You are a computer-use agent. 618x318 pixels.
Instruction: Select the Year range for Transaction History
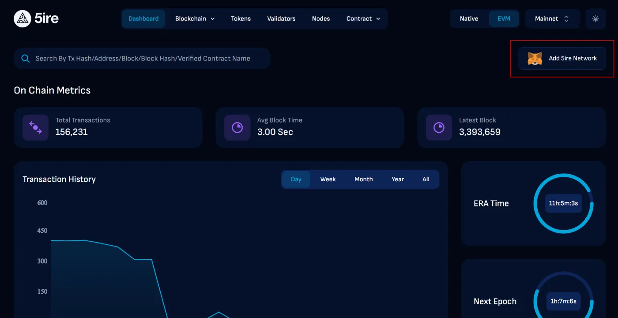pyautogui.click(x=398, y=179)
